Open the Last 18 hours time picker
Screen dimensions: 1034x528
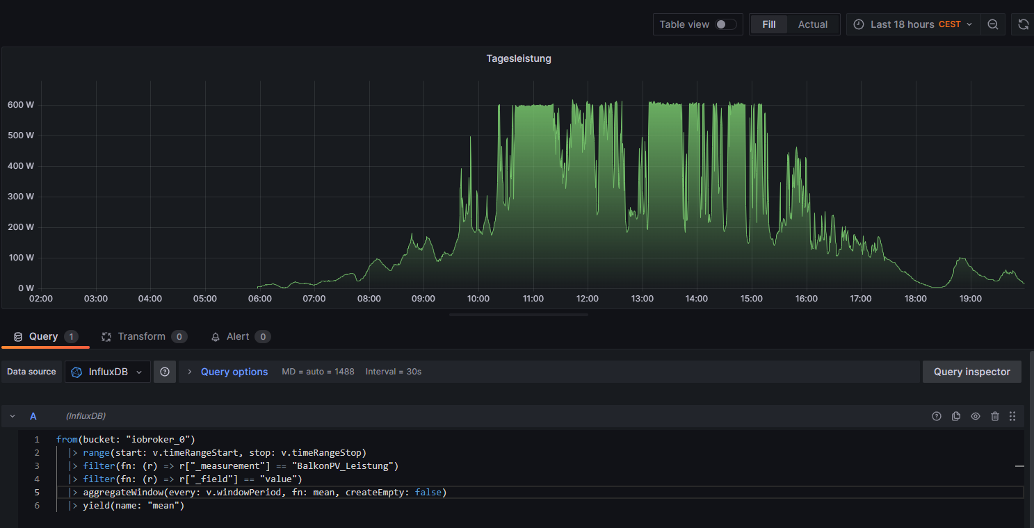click(x=913, y=24)
